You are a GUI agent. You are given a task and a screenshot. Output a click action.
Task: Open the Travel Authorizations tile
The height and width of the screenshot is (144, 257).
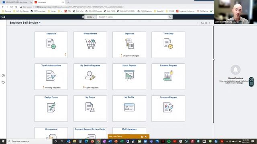tap(51, 76)
